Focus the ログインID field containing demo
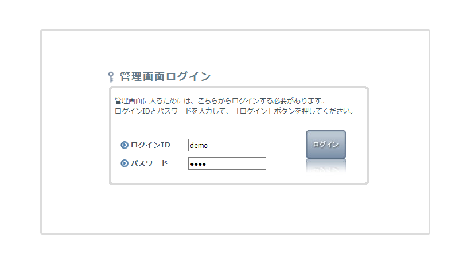 point(227,145)
